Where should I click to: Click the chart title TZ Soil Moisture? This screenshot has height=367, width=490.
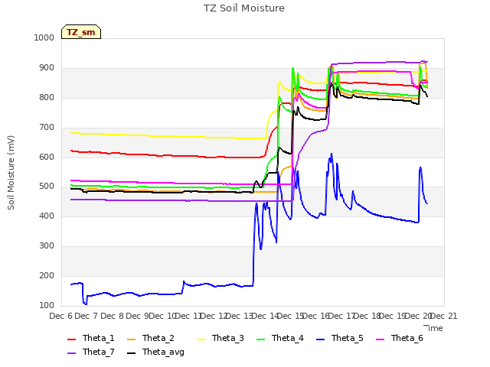pyautogui.click(x=244, y=8)
